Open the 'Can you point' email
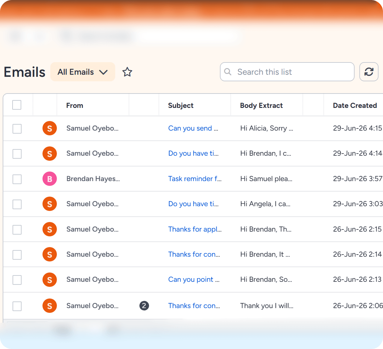The image size is (383, 349). coord(194,279)
